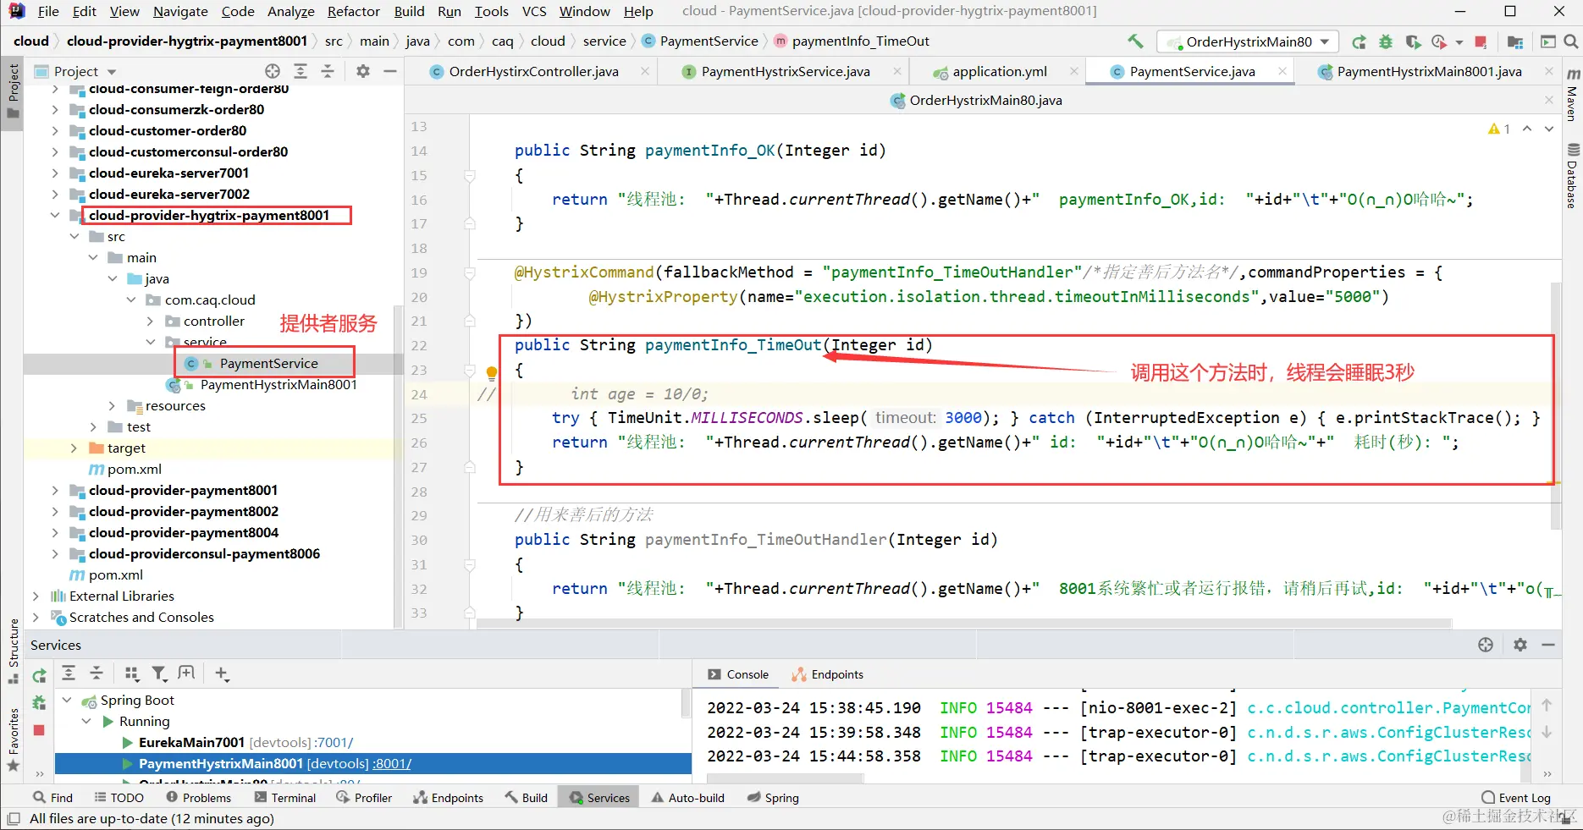1583x830 pixels.
Task: Open the Services filter icon
Action: click(x=159, y=673)
